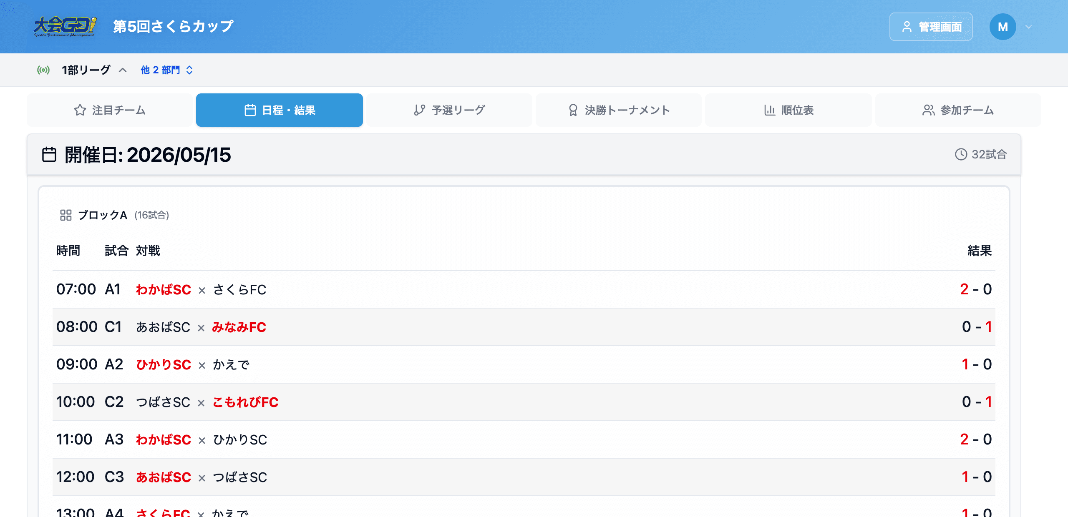Click the 0 - 1 result of match C2
The height and width of the screenshot is (517, 1068).
coord(977,402)
